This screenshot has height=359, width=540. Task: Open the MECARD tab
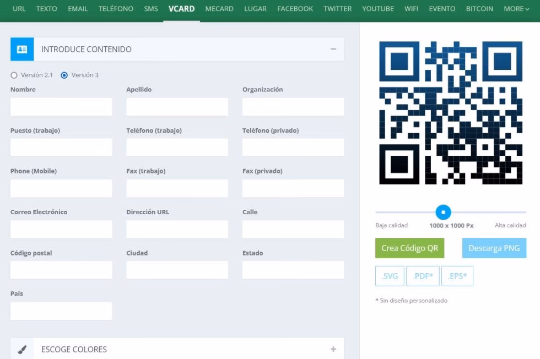coord(219,9)
